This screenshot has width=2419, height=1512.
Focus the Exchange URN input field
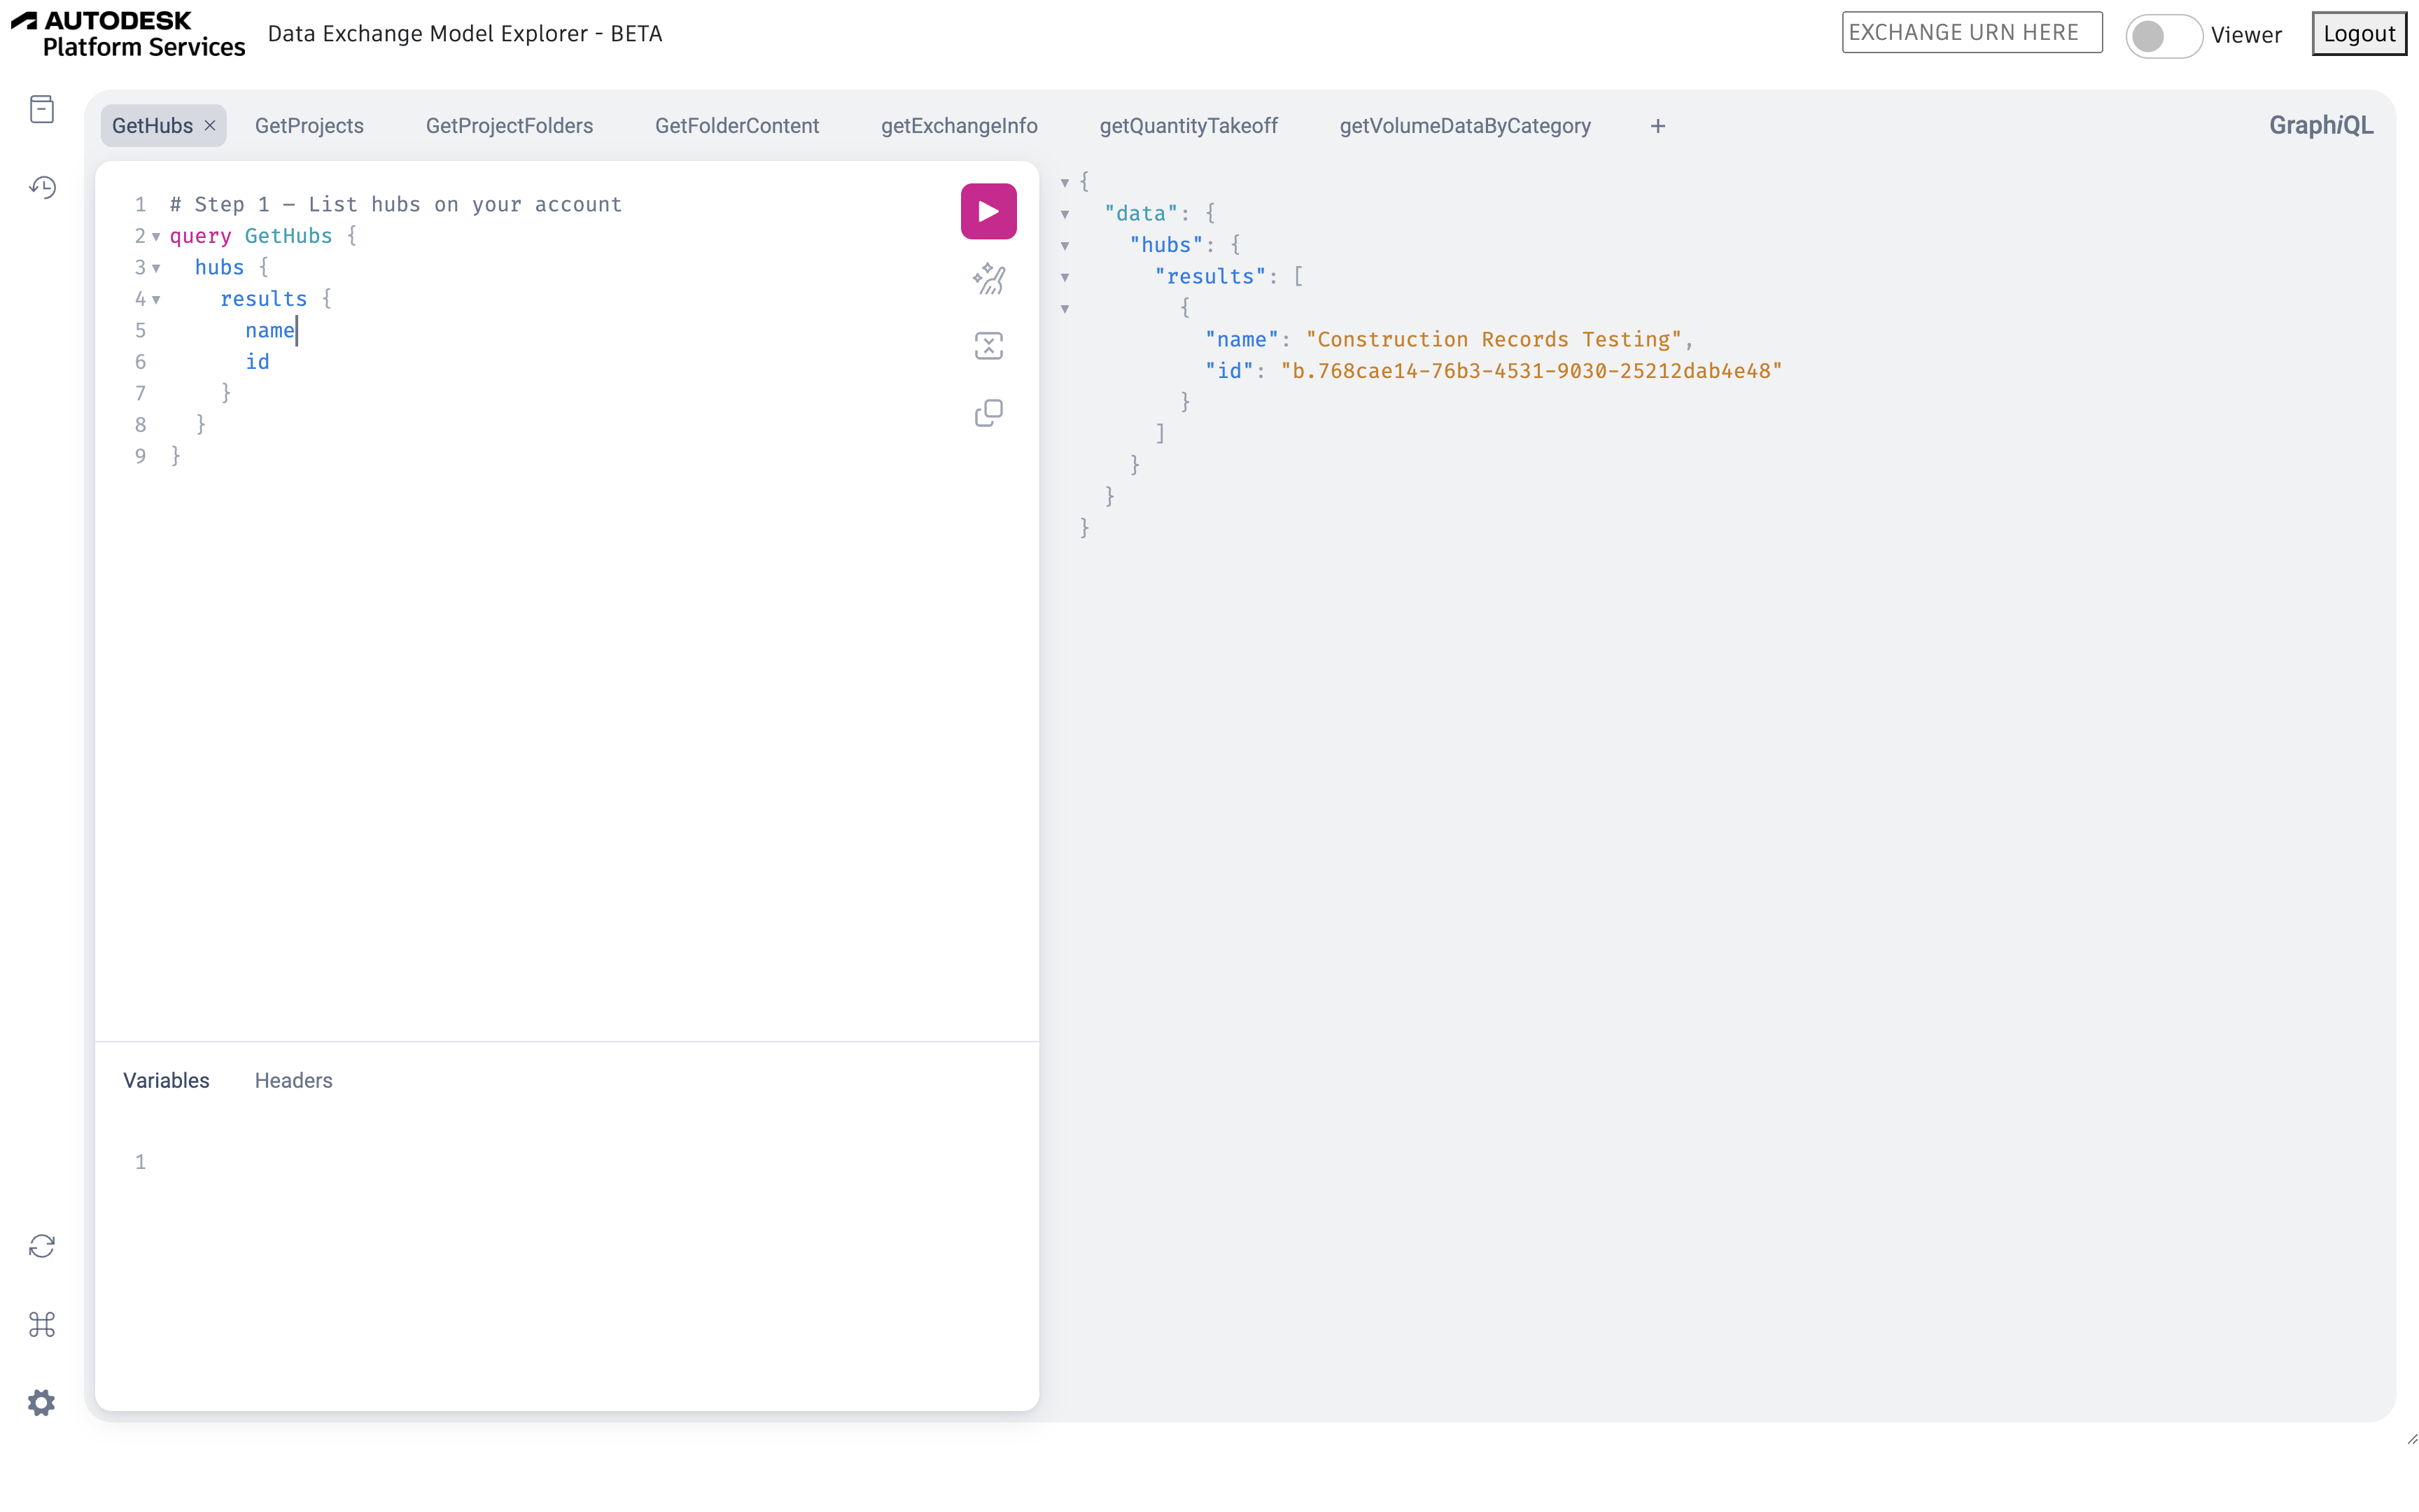click(x=1970, y=32)
